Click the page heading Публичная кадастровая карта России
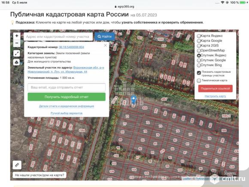 click(70, 15)
